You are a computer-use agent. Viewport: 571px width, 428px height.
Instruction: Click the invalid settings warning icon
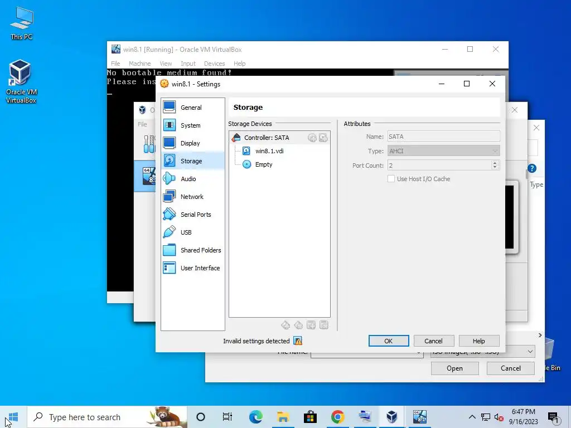tap(298, 341)
